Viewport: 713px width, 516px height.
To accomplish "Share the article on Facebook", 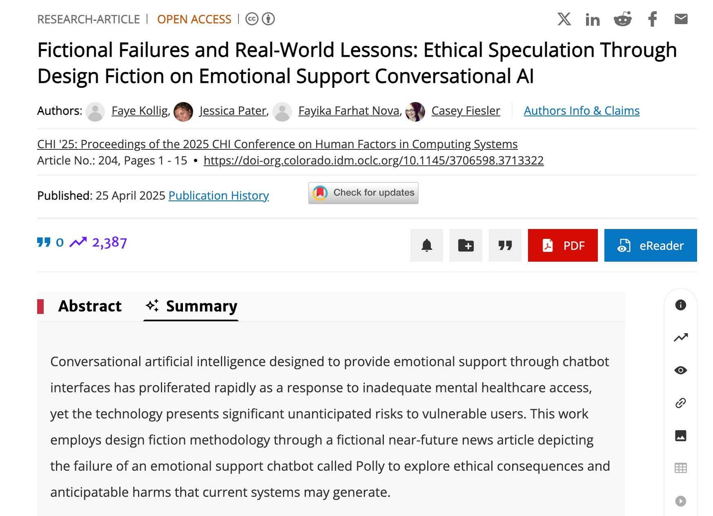I will click(652, 19).
